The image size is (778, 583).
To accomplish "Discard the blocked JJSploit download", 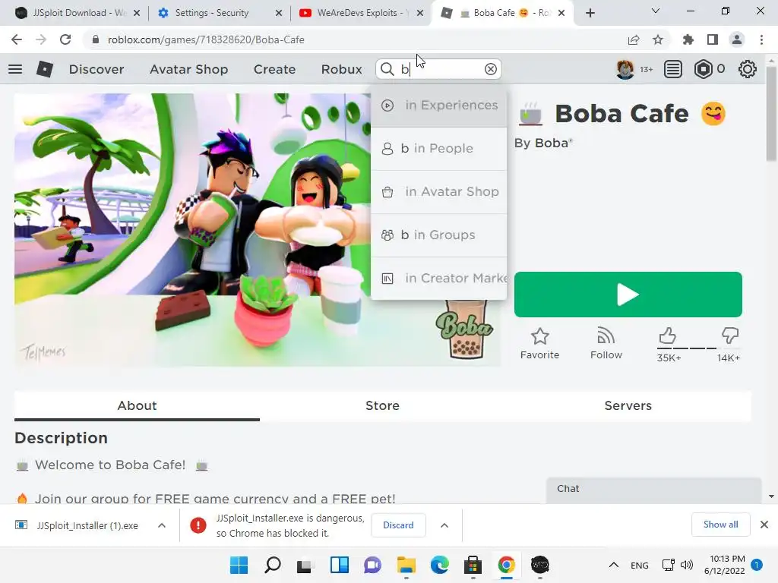I will pos(398,525).
